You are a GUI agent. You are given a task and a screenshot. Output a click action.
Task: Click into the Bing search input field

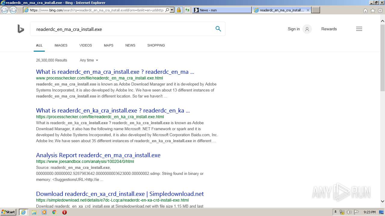123,29
